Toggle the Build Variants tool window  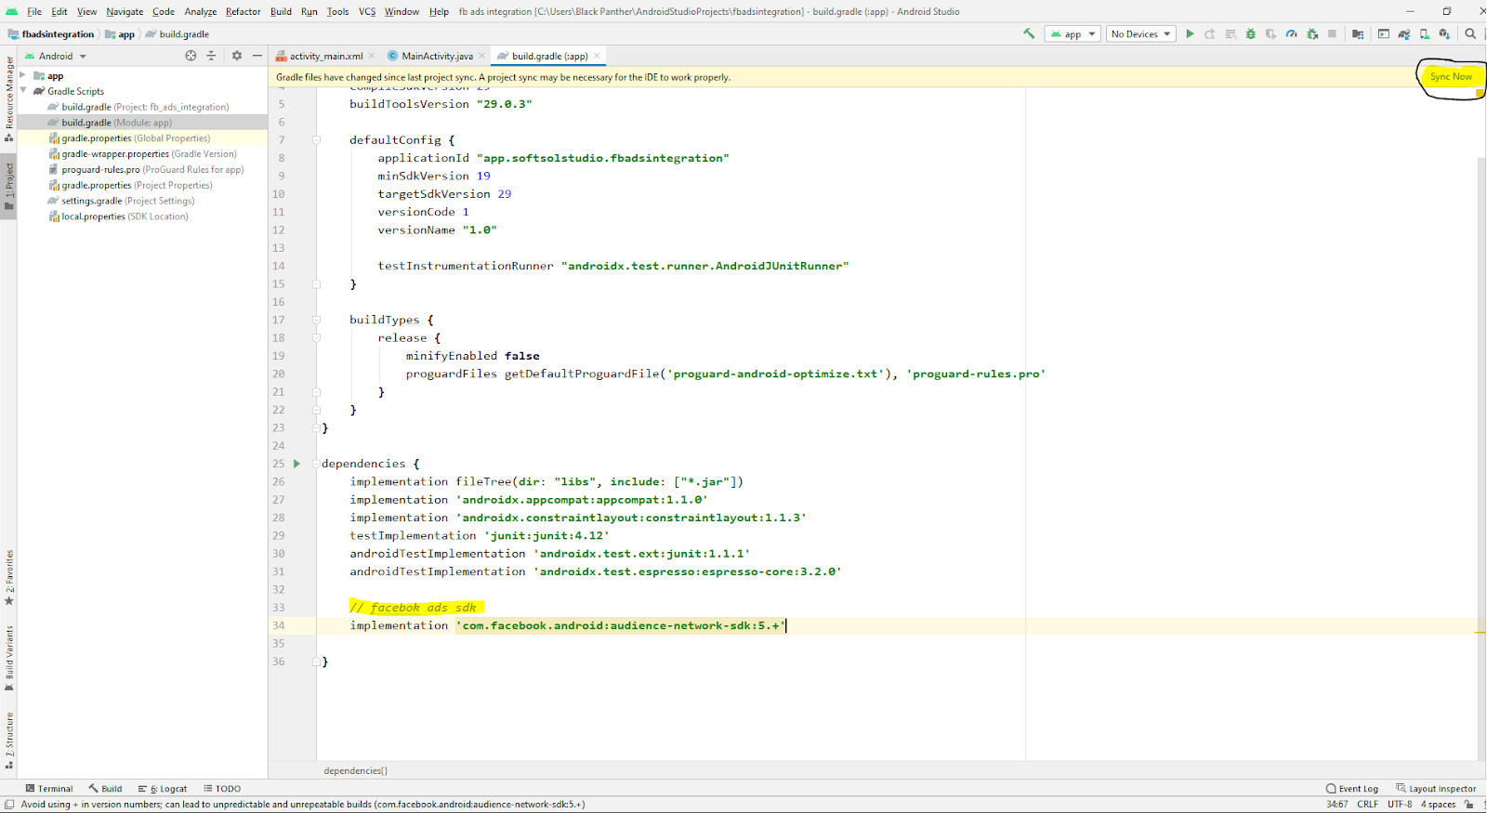[x=8, y=659]
